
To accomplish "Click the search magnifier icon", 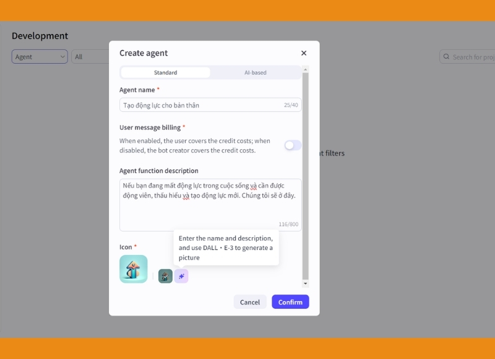I will (447, 56).
